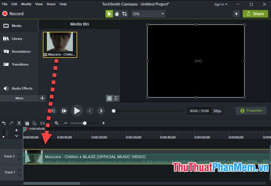Select the Track 1 label
Screen dimensions: 271x186
click(x=10, y=172)
